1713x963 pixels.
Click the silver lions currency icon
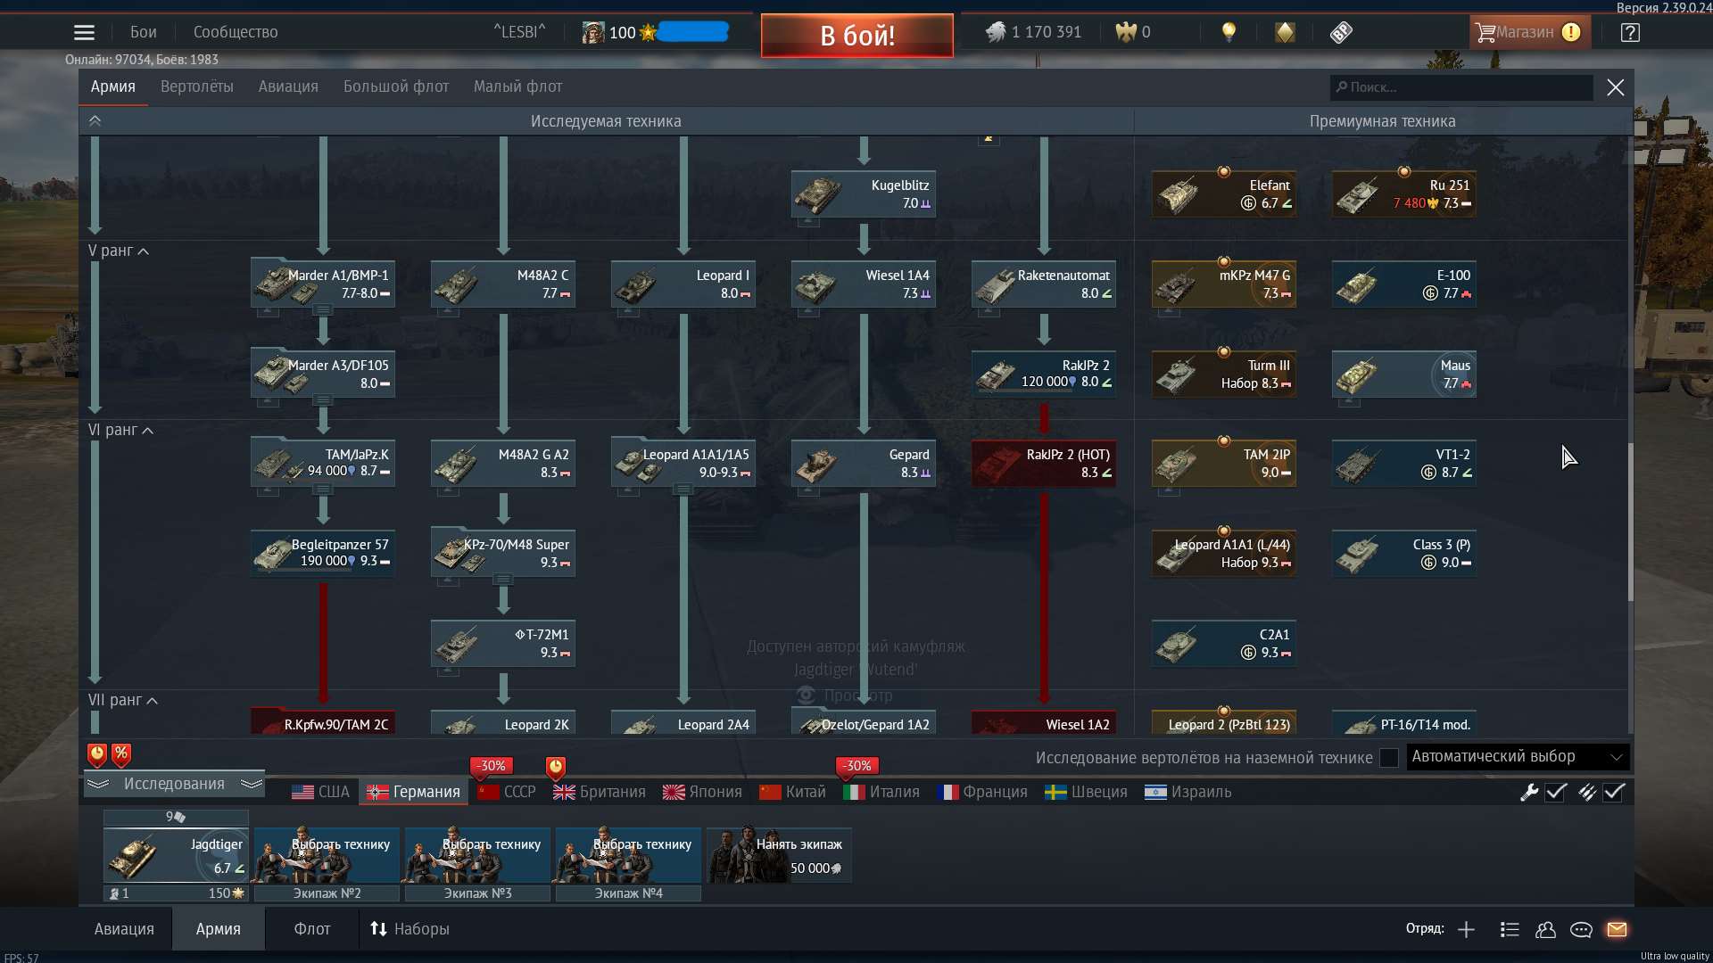tap(995, 32)
